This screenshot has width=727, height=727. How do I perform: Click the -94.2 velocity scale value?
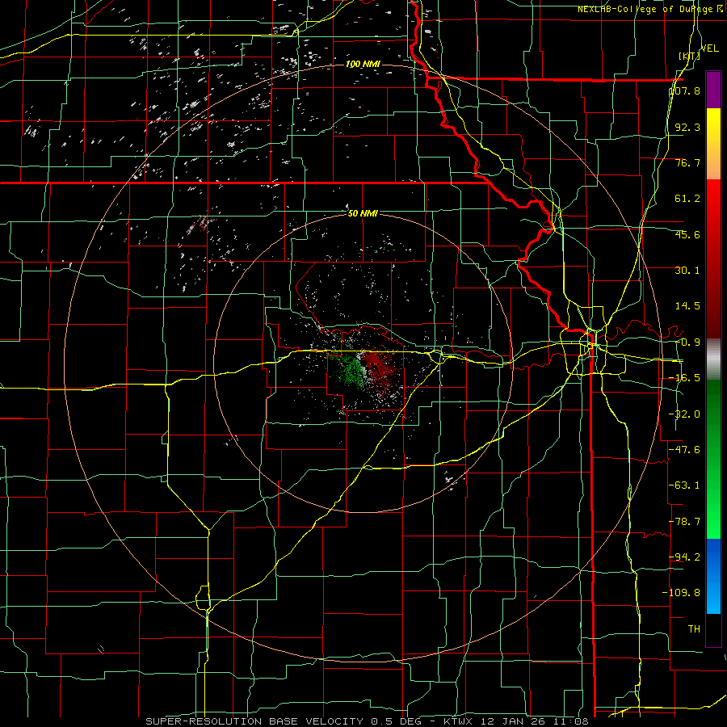click(x=685, y=557)
